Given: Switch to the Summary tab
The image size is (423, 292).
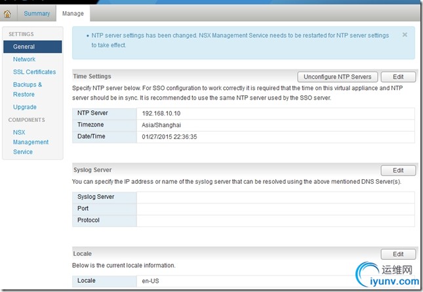Looking at the screenshot, I should point(37,13).
